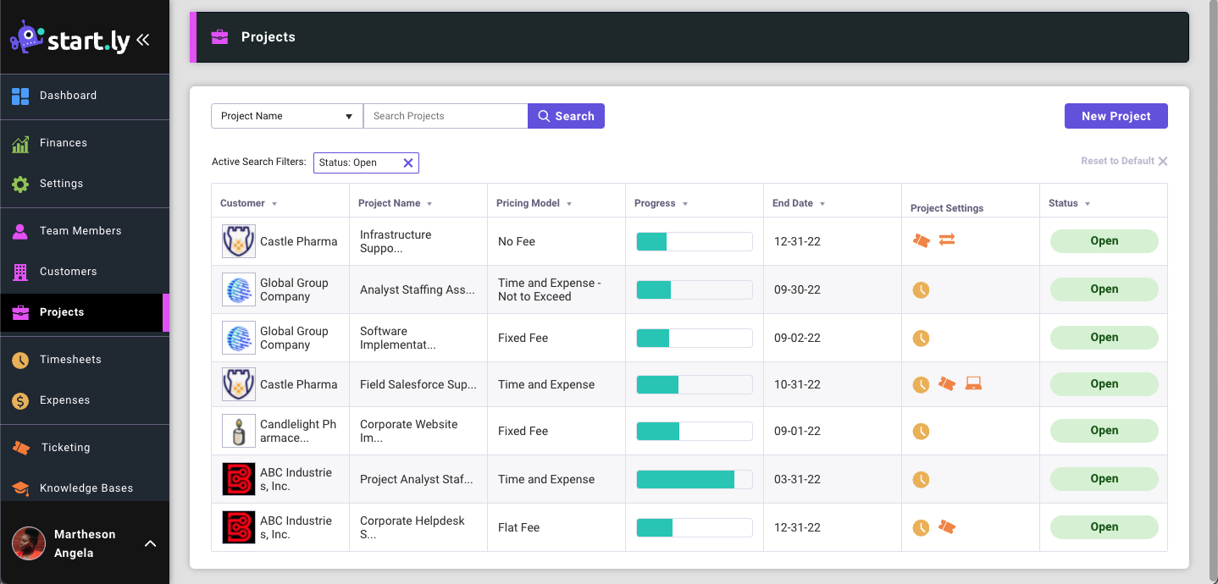Click clock icon for Project Analyst Staffing row
This screenshot has width=1218, height=584.
point(921,479)
